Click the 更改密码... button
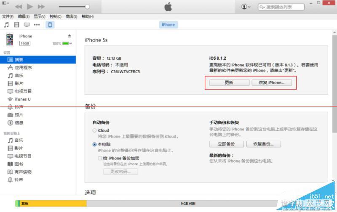Screen dimensions: 337x212 pyautogui.click(x=120, y=172)
